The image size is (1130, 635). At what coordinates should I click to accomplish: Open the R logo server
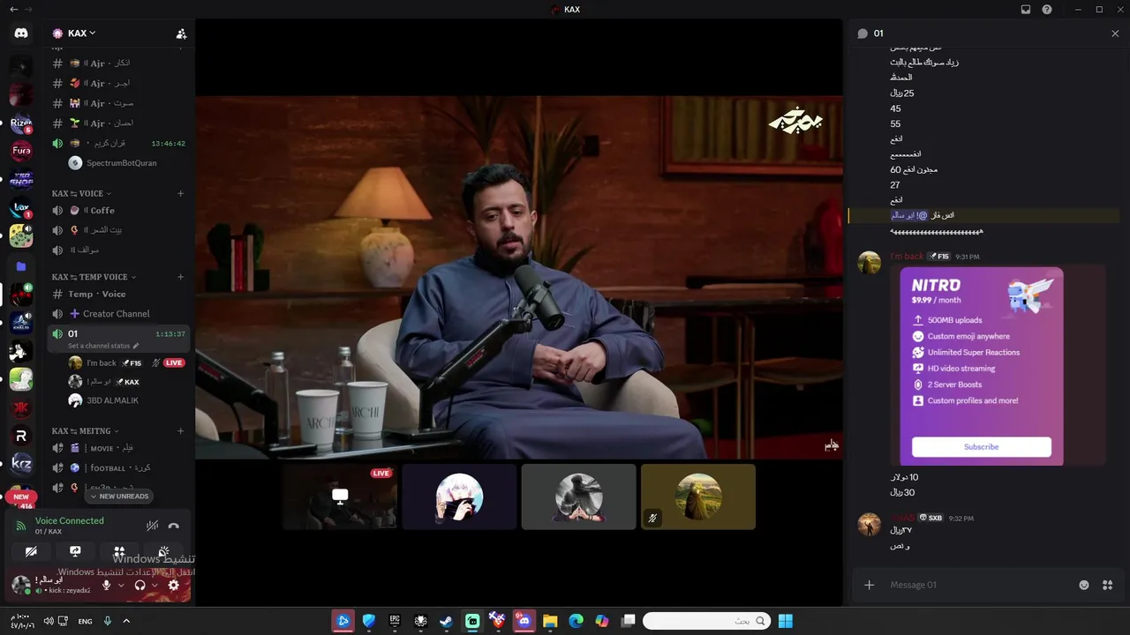click(21, 436)
